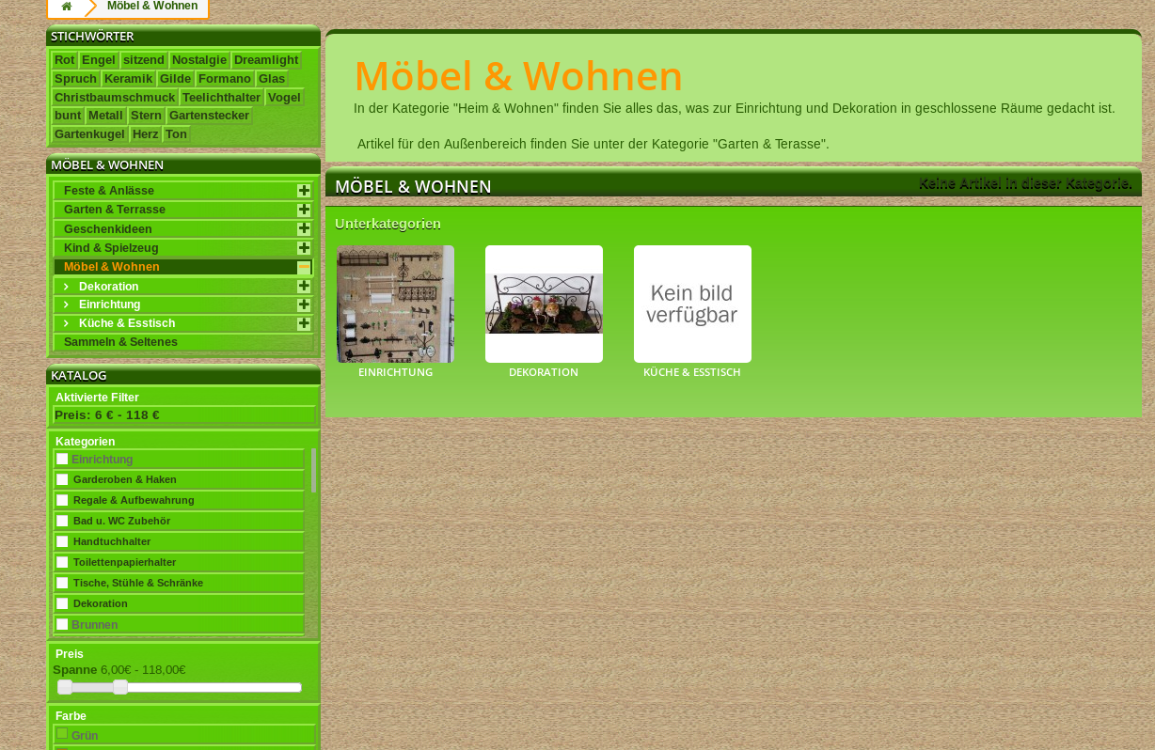Select the Herz keyword tag
The height and width of the screenshot is (750, 1155).
(x=145, y=134)
